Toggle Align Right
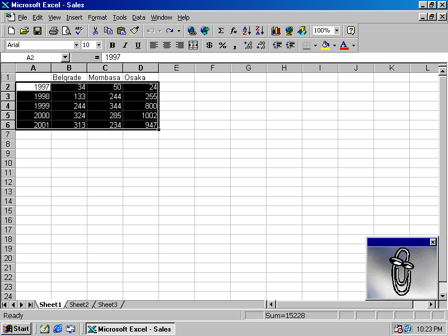This screenshot has height=336, width=448. pos(180,45)
